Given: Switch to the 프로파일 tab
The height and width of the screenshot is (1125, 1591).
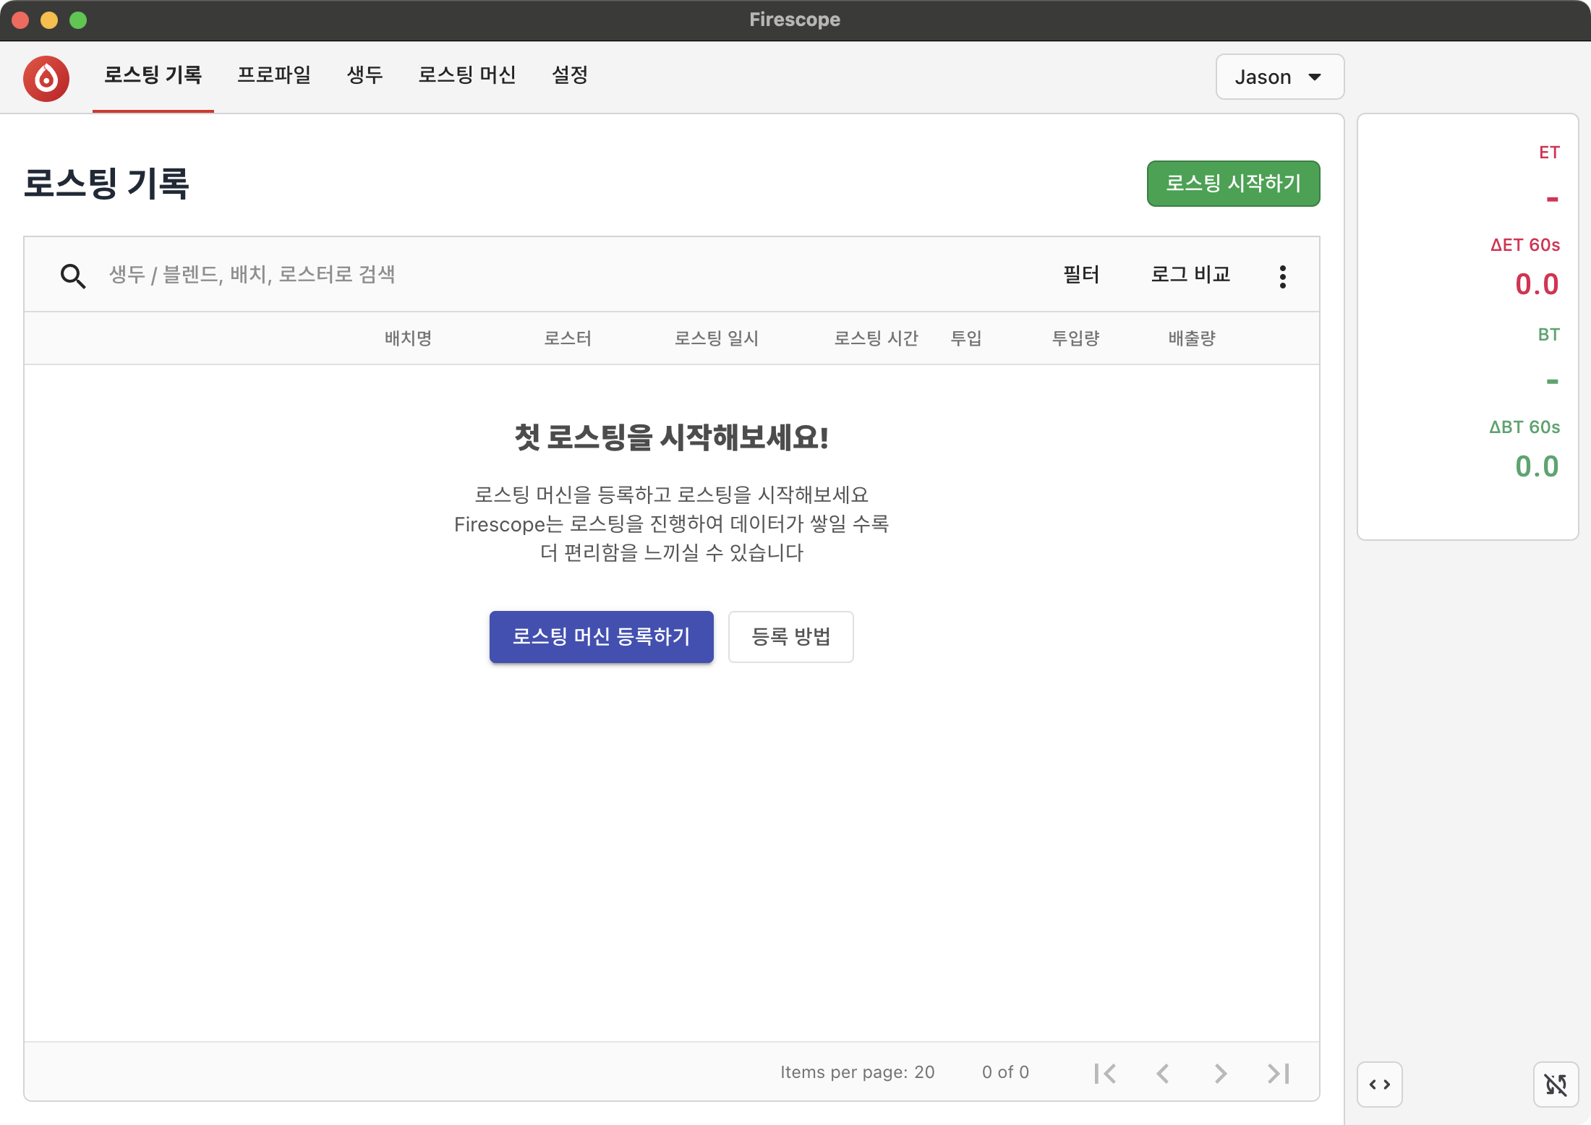Looking at the screenshot, I should (274, 75).
